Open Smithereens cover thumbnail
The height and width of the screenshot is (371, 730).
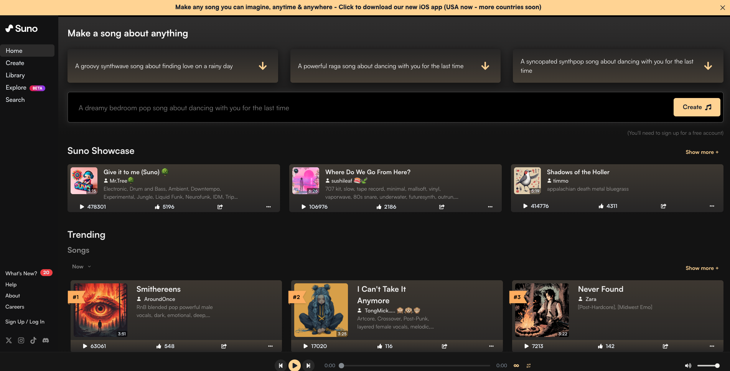[101, 310]
